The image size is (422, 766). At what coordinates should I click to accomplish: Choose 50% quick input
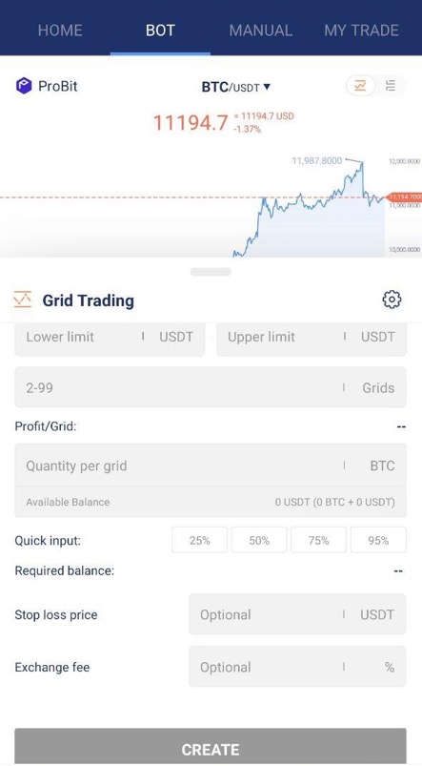point(259,540)
